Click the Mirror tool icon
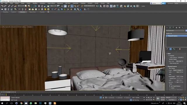 point(98,6)
